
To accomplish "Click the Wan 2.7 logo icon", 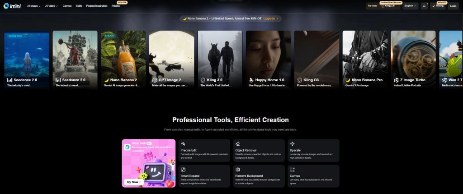I will [444, 80].
